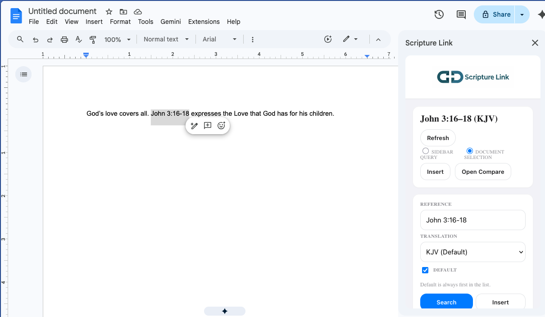Click the move-to-folder icon
The image size is (545, 317).
click(123, 12)
